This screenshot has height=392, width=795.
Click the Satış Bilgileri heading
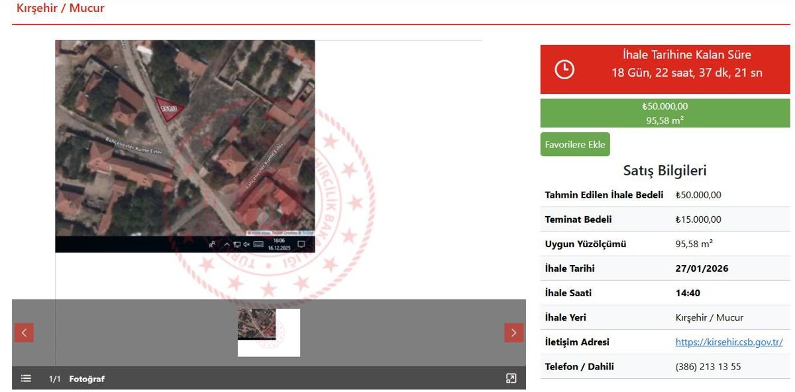tap(664, 171)
